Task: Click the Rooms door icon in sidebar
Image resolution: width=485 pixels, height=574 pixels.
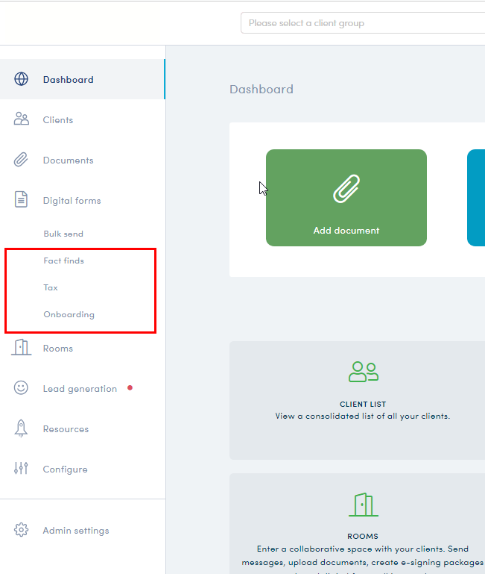Action: pyautogui.click(x=21, y=347)
